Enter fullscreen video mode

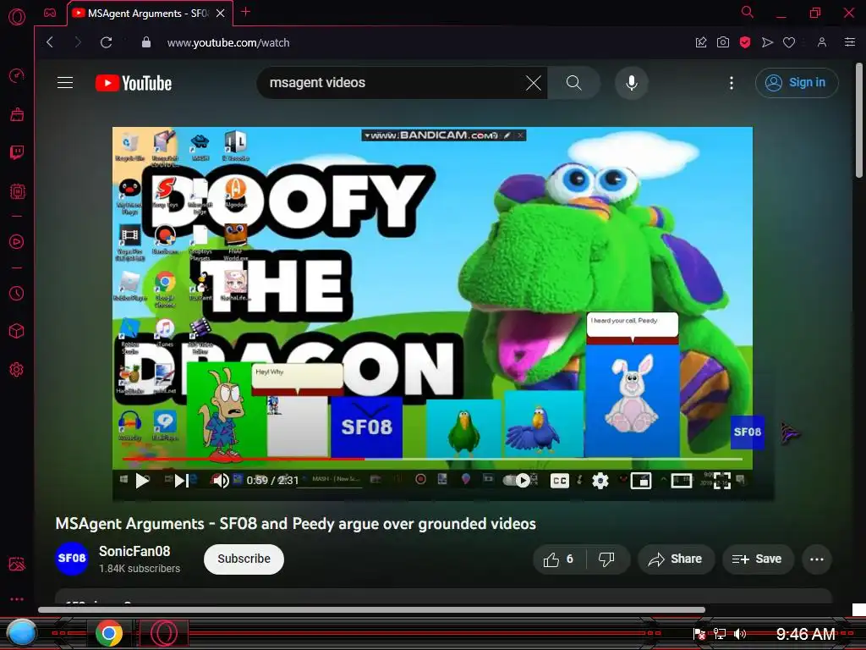click(x=722, y=481)
